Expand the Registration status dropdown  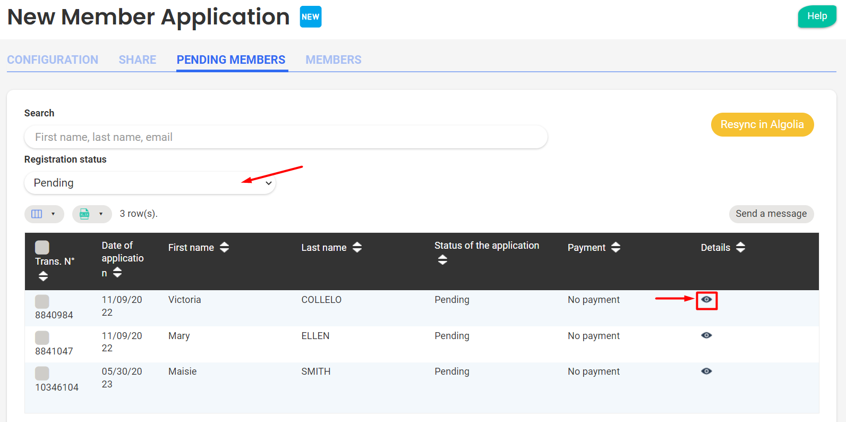click(x=150, y=183)
